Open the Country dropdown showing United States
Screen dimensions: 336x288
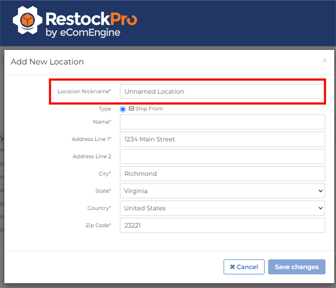(x=222, y=208)
